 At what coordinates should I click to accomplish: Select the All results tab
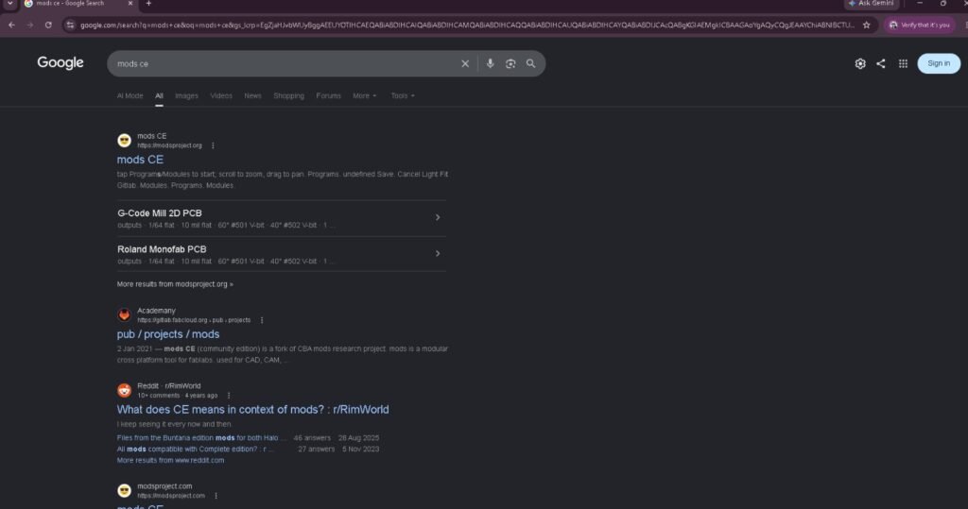[x=159, y=95]
